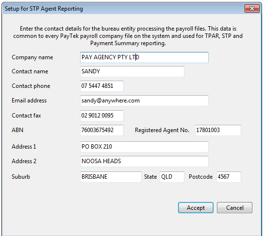Click the Cancel button
The image size is (264, 236).
pos(234,207)
